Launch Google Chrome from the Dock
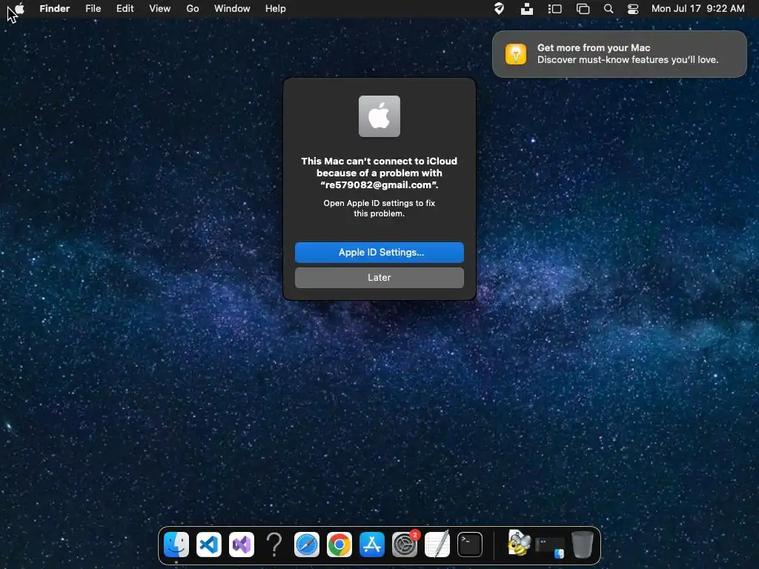The image size is (759, 569). (x=339, y=545)
